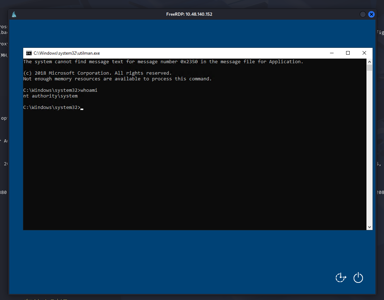Click the cmd icon in utilman.exe title bar
Viewport: 384px width, 300px height.
29,53
